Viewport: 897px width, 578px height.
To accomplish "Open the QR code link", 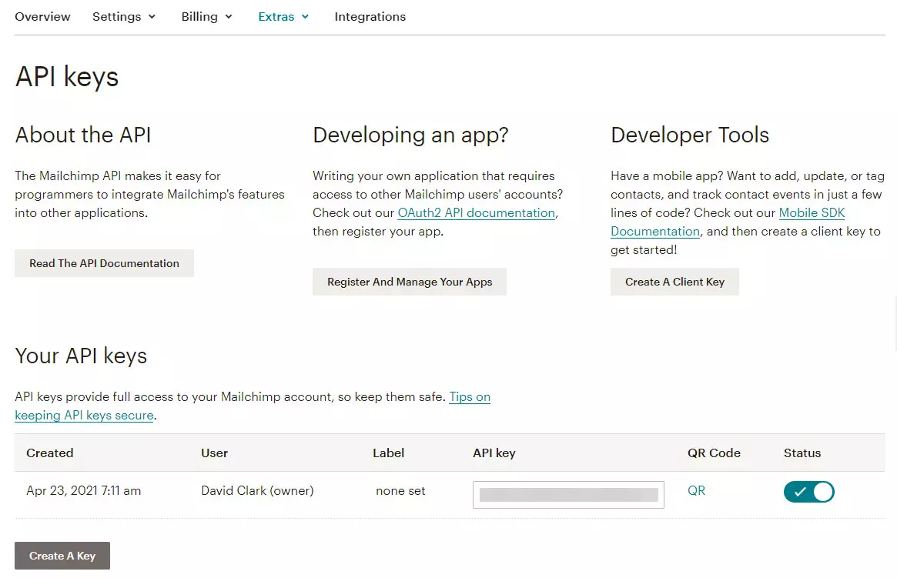I will (x=696, y=490).
